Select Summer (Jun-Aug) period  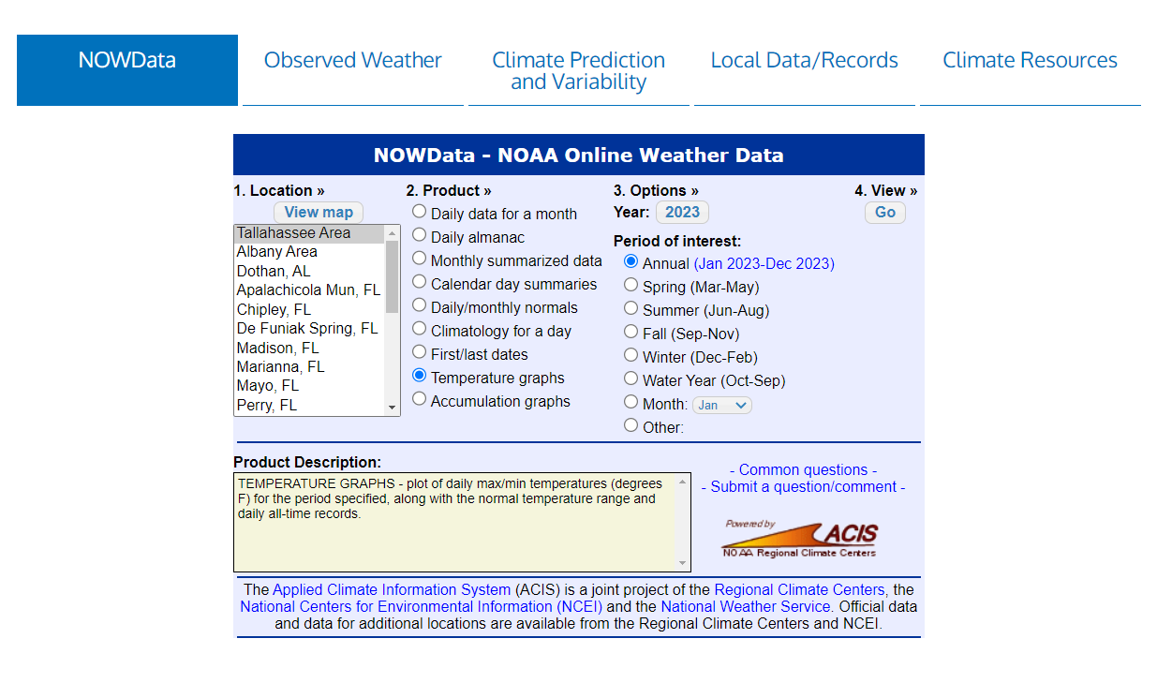click(630, 309)
